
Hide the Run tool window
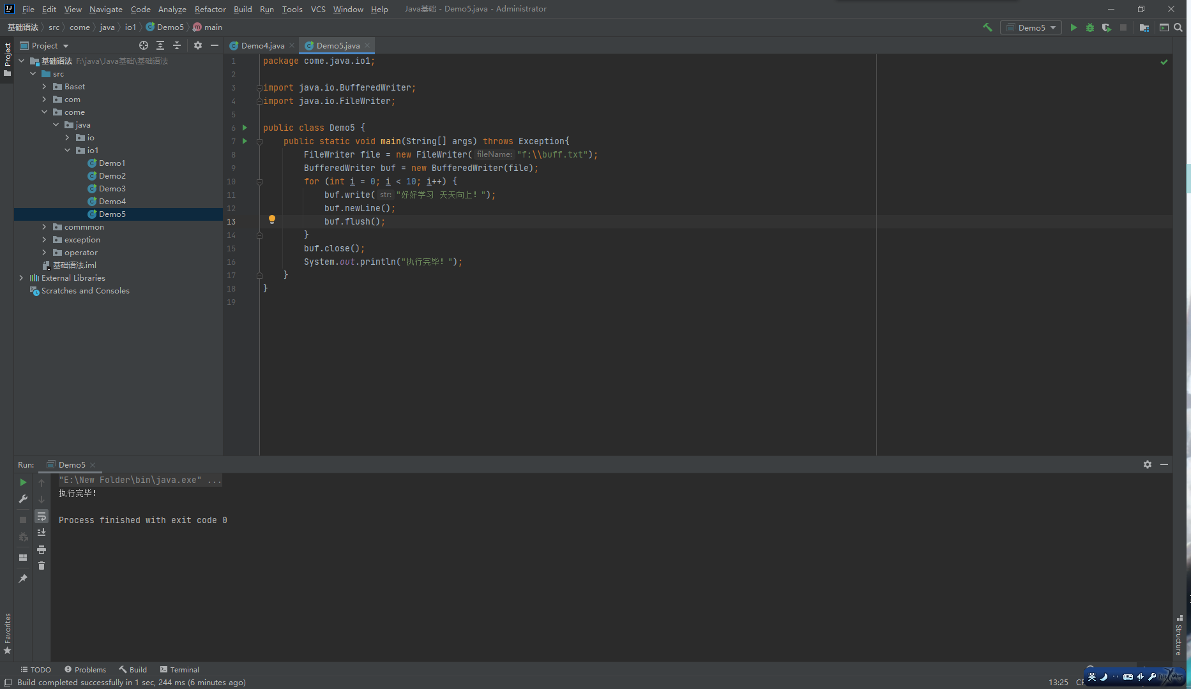click(x=1164, y=464)
